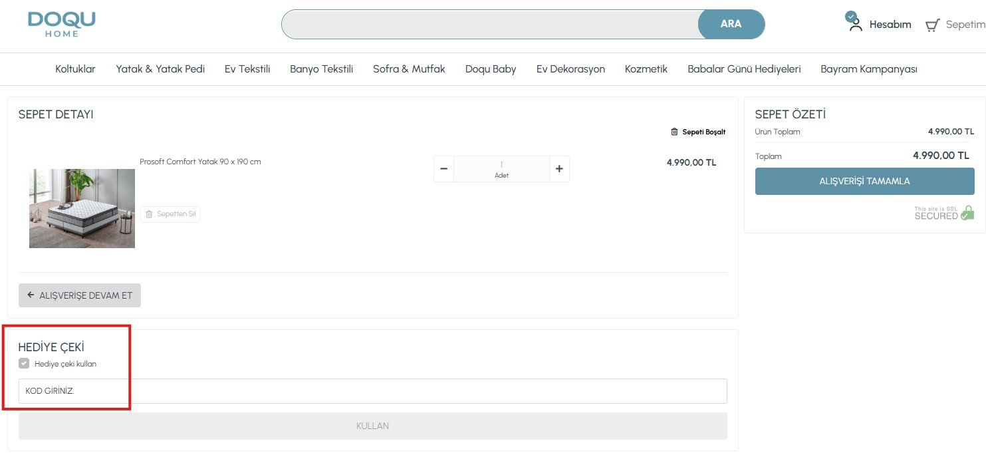Open the Prosoft Comfort Yatak product thumbnail
986x461 pixels.
(x=82, y=208)
